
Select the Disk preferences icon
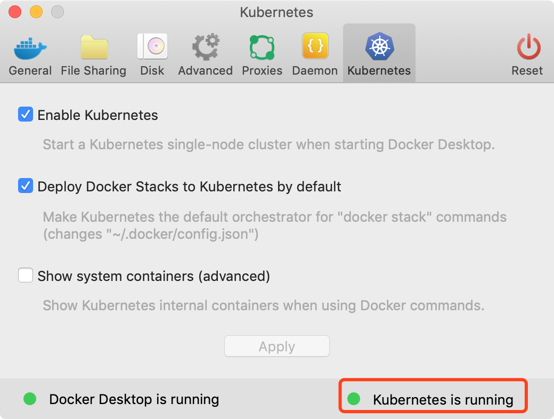(x=152, y=47)
